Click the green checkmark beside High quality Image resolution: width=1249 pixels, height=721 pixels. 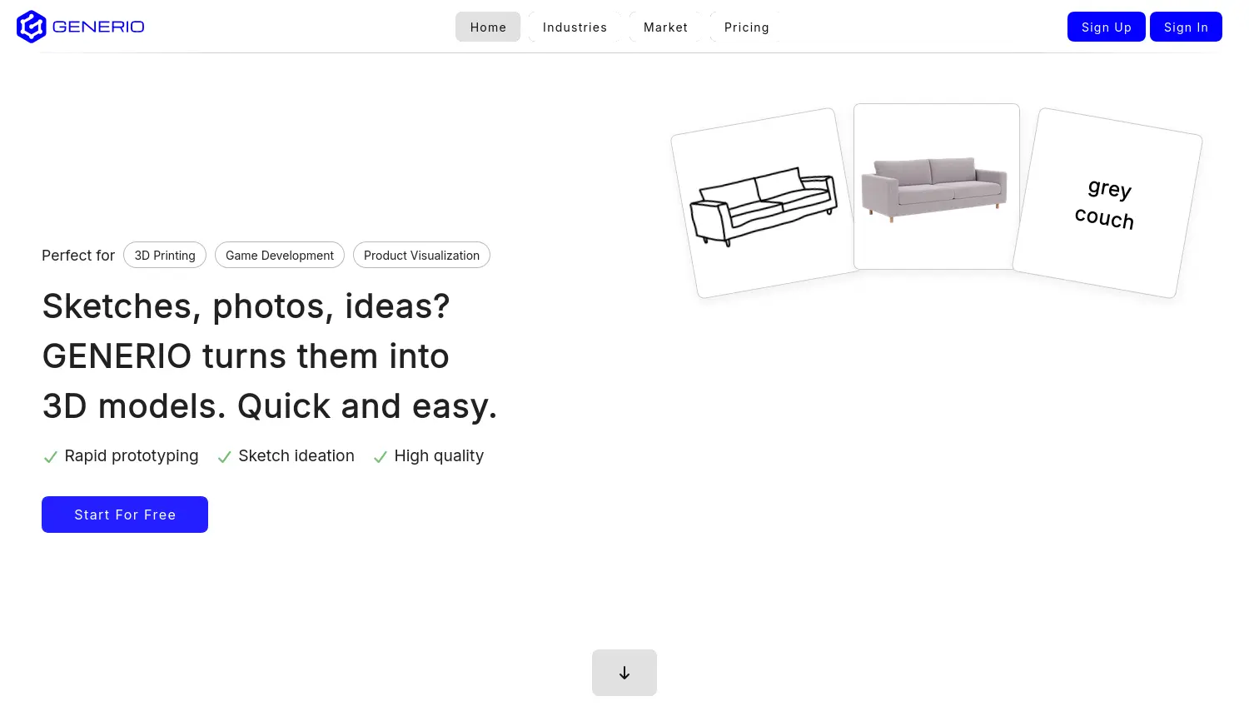(x=381, y=456)
